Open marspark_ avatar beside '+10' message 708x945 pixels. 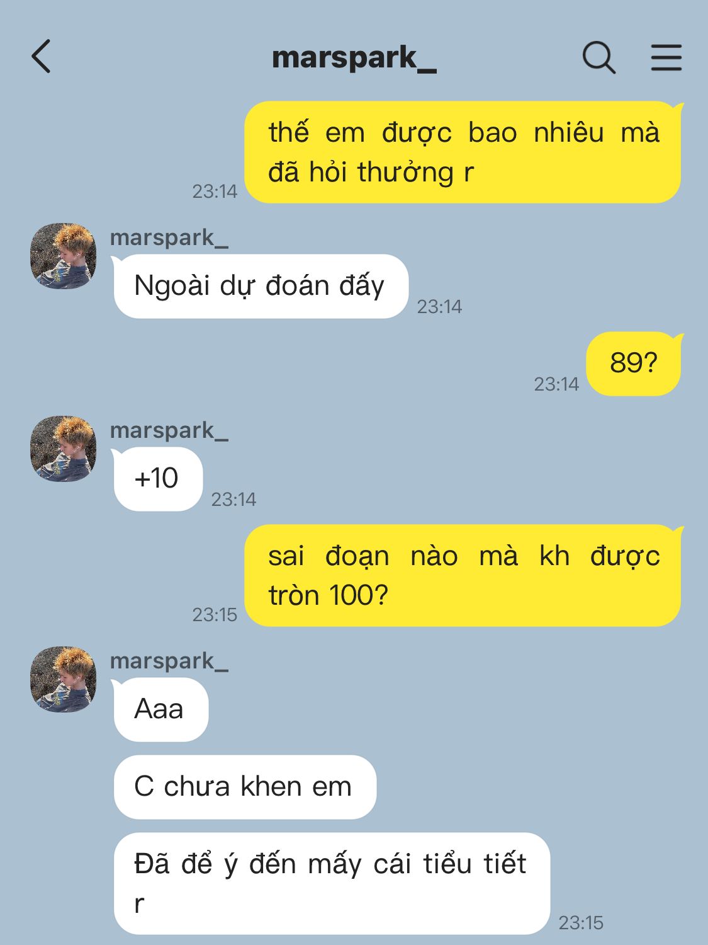pyautogui.click(x=63, y=449)
